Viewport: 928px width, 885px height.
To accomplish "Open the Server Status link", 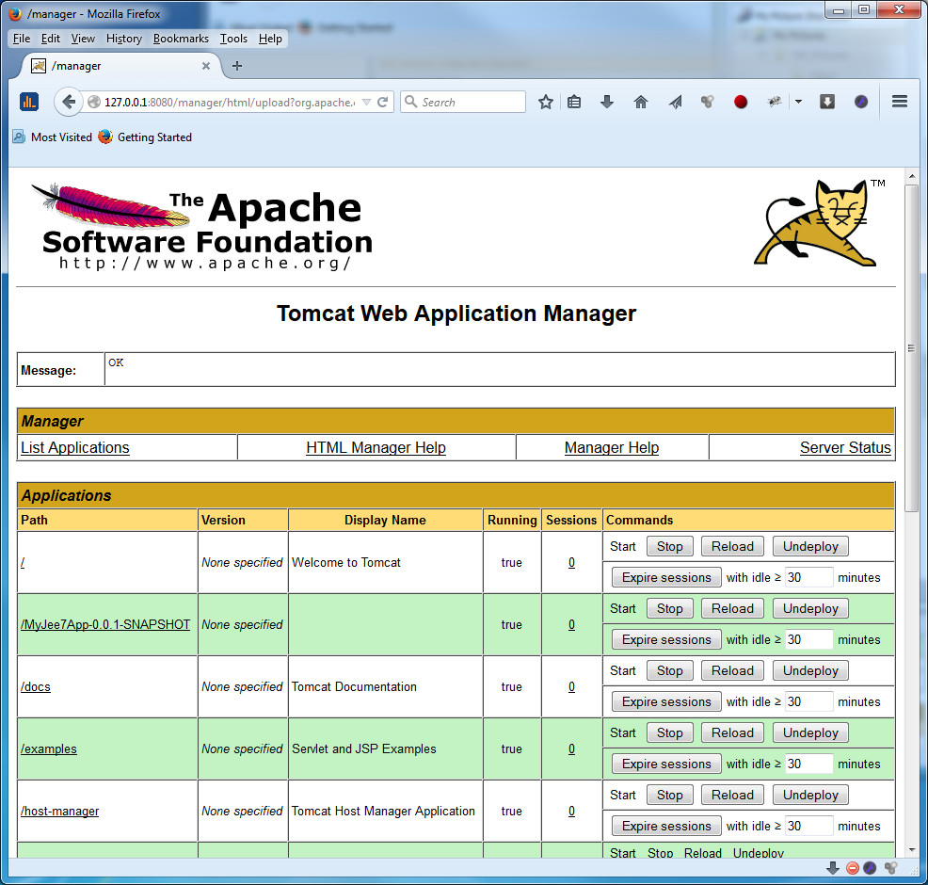I will 844,448.
